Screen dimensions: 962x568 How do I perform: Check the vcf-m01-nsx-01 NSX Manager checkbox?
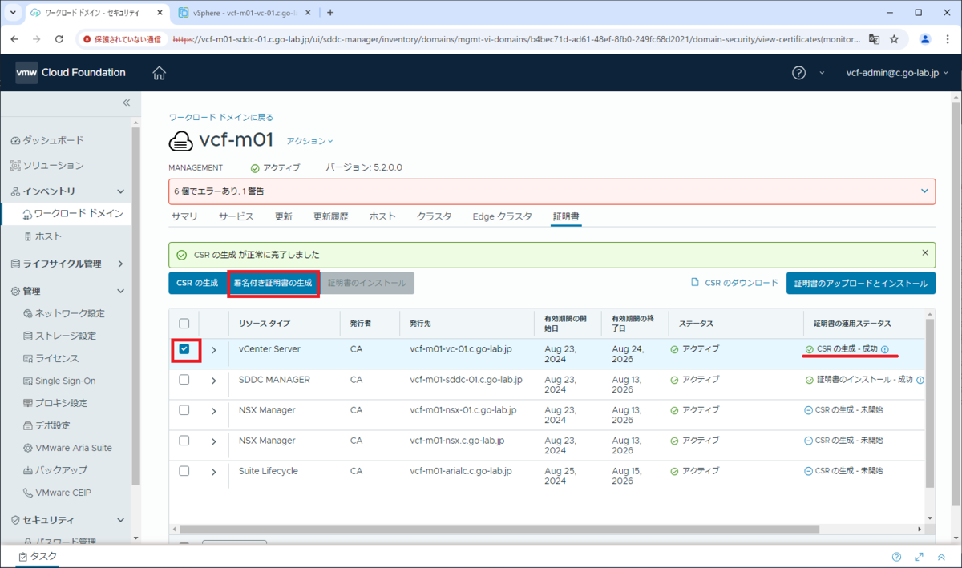[x=184, y=410]
